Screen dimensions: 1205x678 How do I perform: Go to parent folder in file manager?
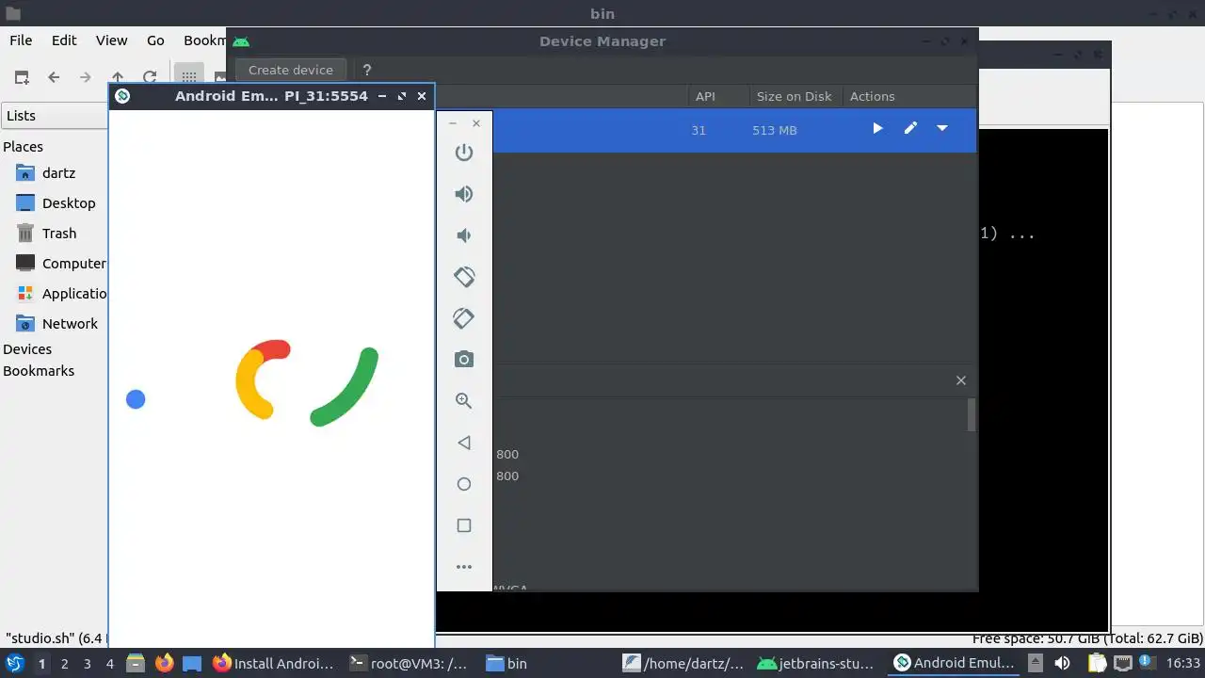tap(118, 77)
